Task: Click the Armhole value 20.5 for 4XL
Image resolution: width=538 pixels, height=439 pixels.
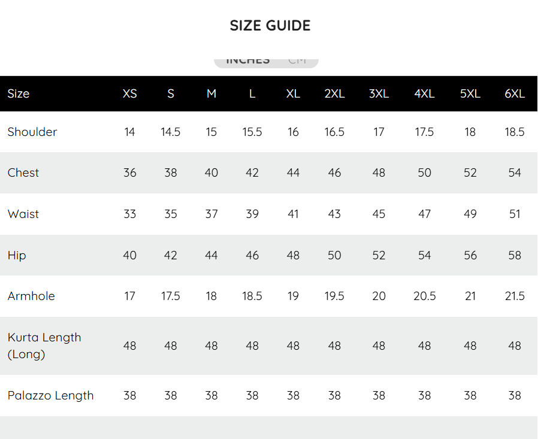Action: click(425, 296)
